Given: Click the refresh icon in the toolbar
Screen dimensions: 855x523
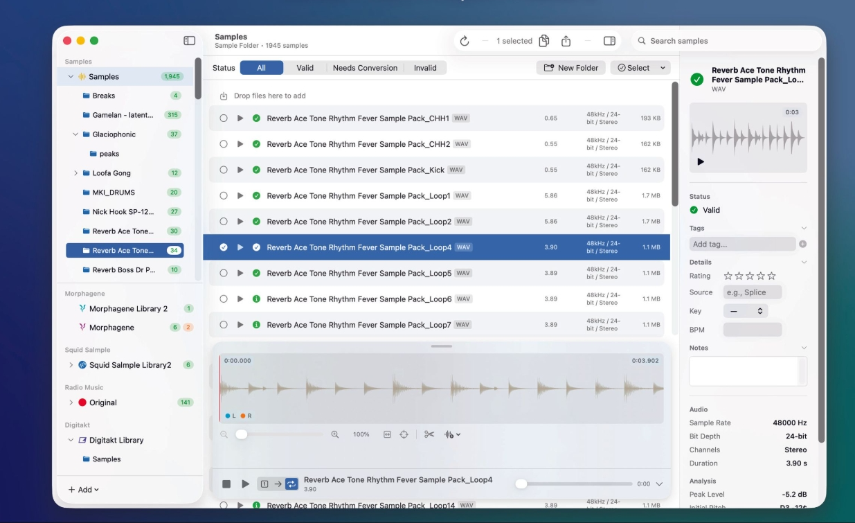Looking at the screenshot, I should 465,41.
